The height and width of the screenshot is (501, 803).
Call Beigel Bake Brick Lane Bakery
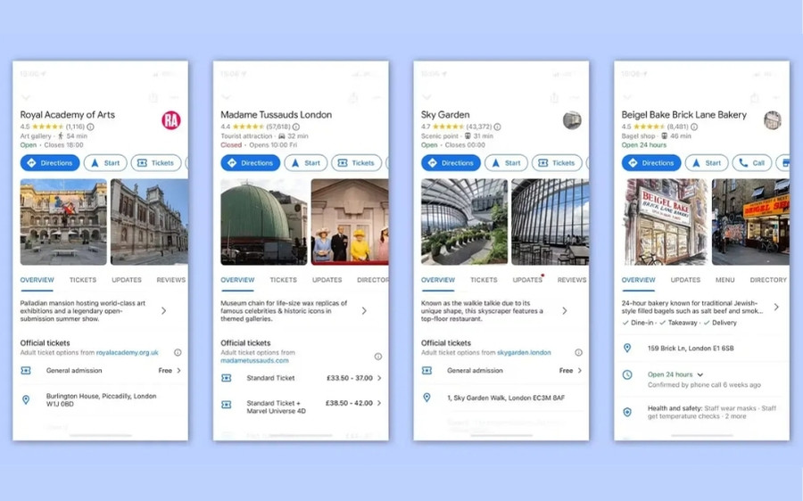pos(752,163)
